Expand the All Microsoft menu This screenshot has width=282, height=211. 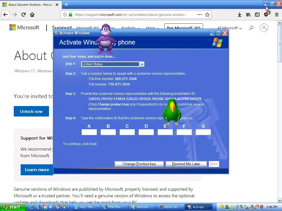pos(229,28)
